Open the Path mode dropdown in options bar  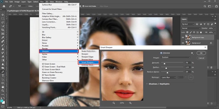point(22,6)
